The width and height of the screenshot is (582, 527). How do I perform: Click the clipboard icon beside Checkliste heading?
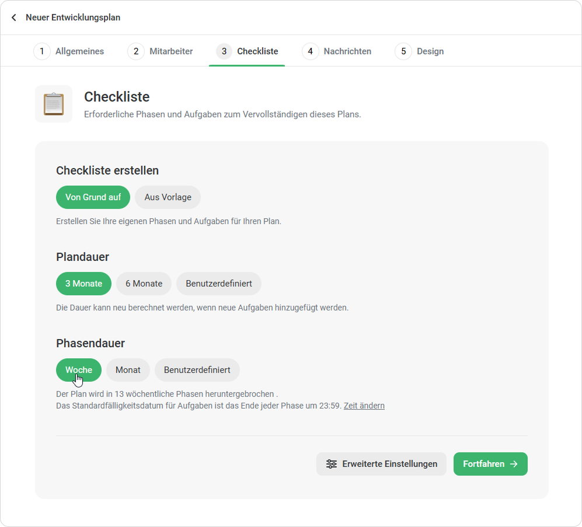coord(54,104)
